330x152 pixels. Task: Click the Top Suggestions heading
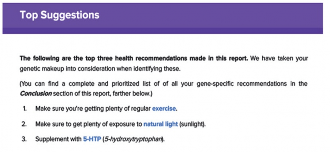[x=60, y=15]
